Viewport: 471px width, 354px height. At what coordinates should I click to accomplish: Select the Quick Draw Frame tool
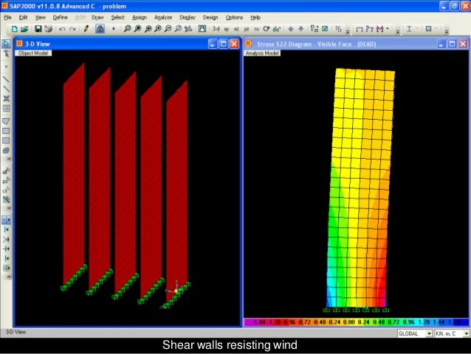tap(6, 89)
